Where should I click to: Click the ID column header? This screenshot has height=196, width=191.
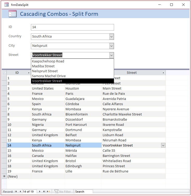click(x=19, y=72)
